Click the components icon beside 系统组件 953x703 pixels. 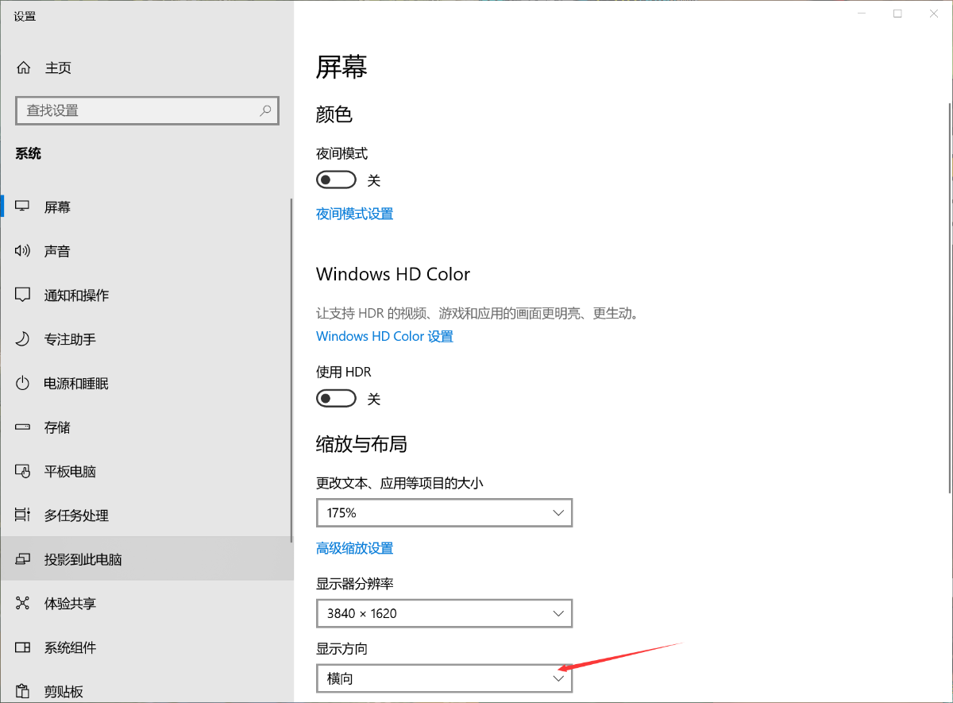22,647
